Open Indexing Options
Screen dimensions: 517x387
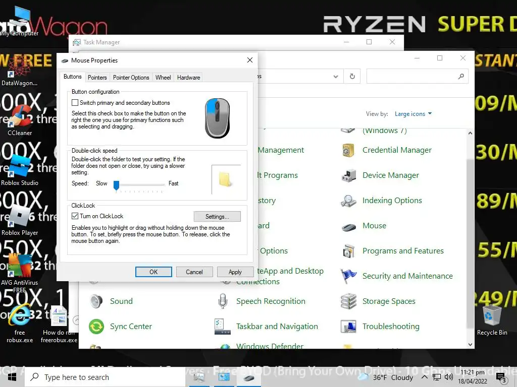(x=392, y=201)
